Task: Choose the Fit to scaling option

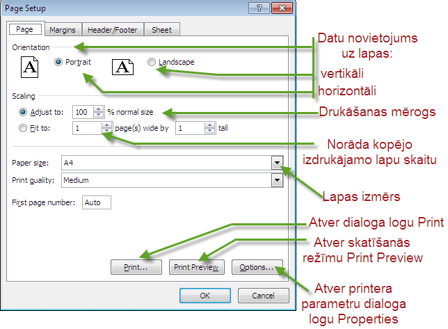Action: click(x=24, y=128)
